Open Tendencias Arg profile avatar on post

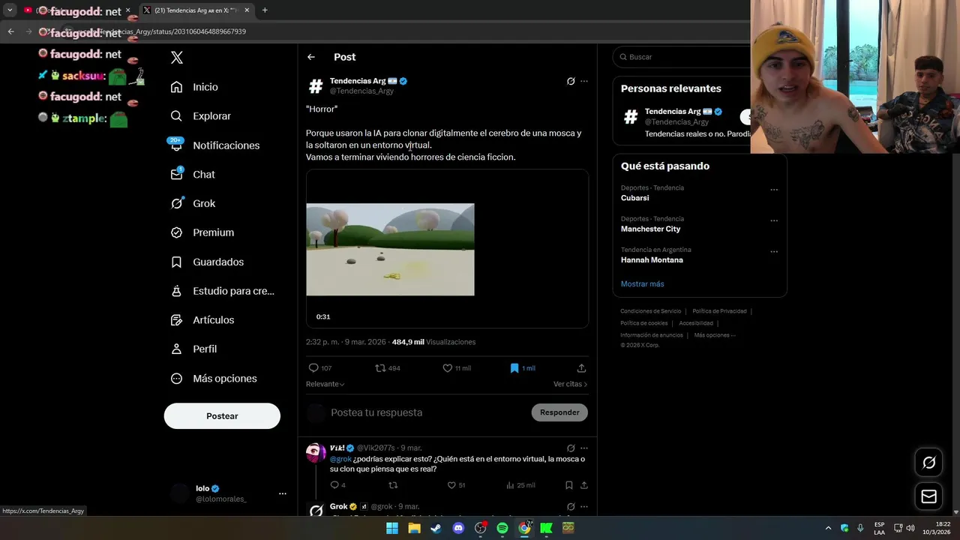316,85
